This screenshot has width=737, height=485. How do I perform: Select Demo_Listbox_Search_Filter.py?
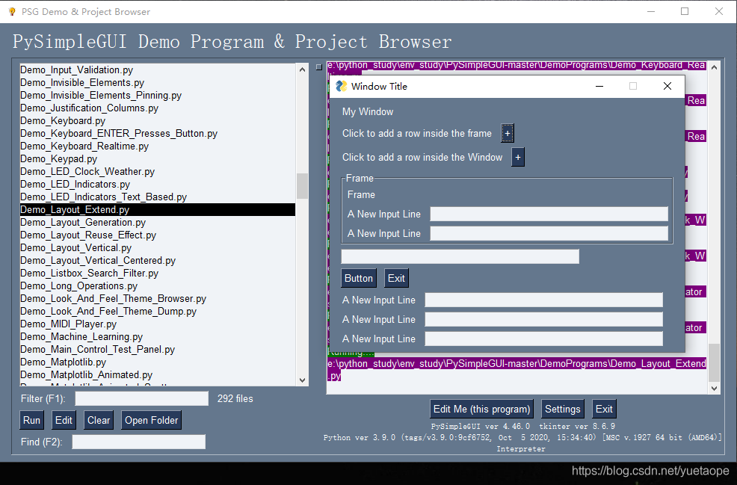[x=158, y=273]
